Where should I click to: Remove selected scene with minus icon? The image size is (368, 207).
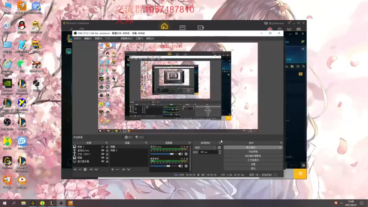click(118, 169)
